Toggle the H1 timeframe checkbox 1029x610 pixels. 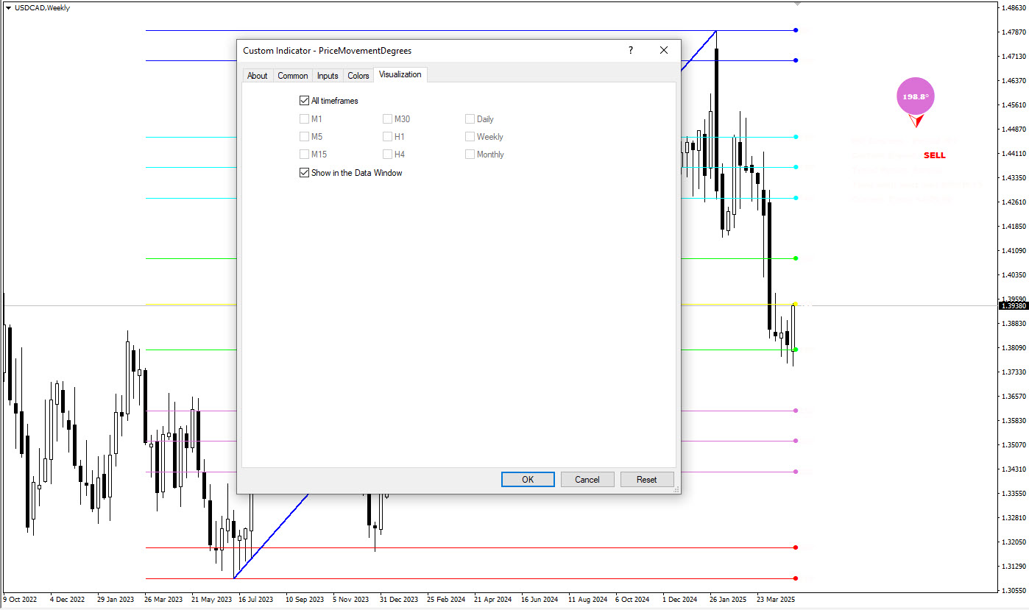pos(387,136)
